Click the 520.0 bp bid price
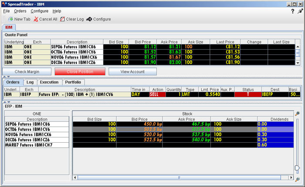 (x=139, y=134)
